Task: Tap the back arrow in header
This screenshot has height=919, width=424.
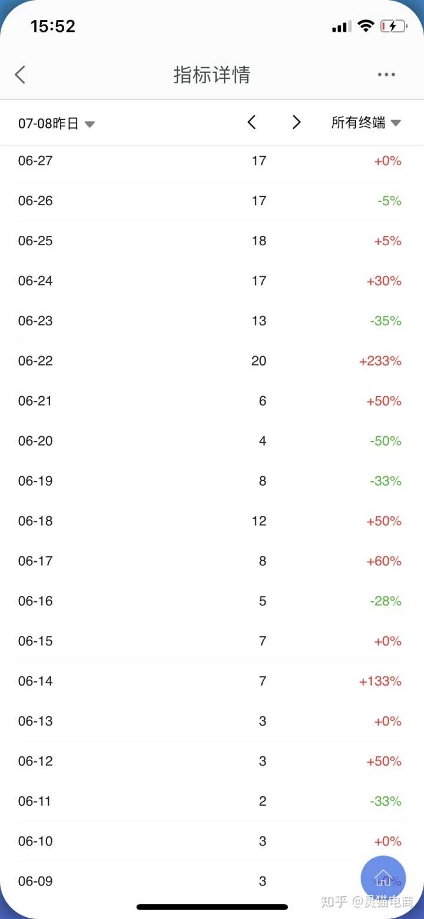Action: click(x=21, y=75)
